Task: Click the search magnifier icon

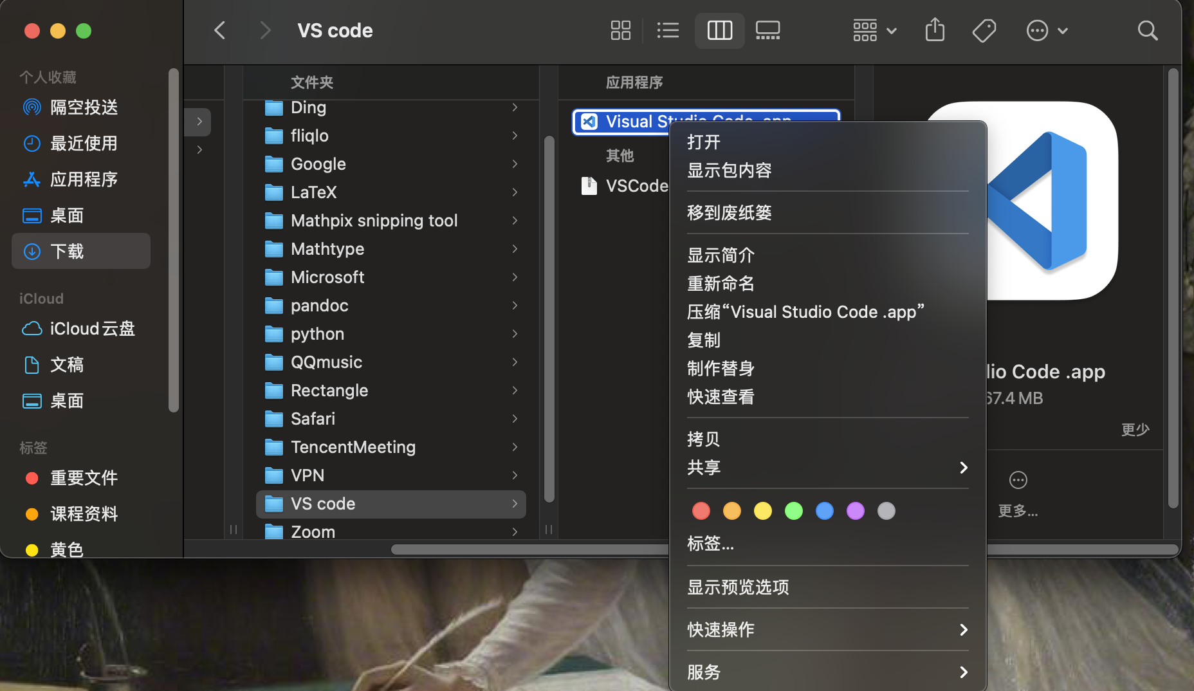Action: 1147,30
